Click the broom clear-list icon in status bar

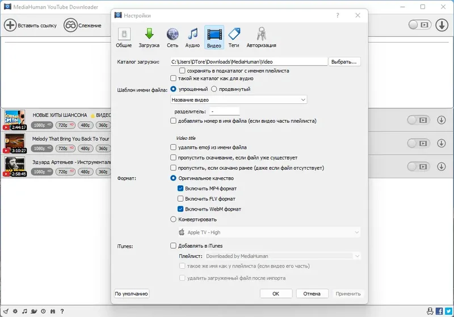[x=6, y=311]
